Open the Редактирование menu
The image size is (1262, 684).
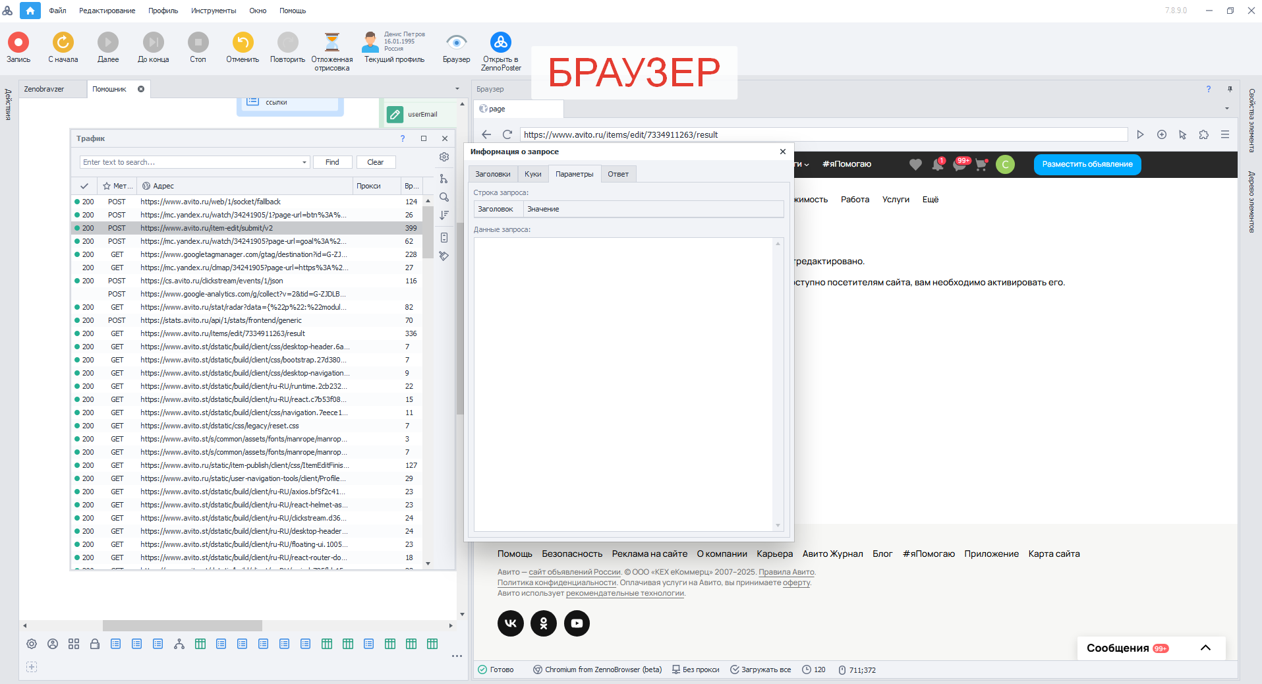pos(107,11)
